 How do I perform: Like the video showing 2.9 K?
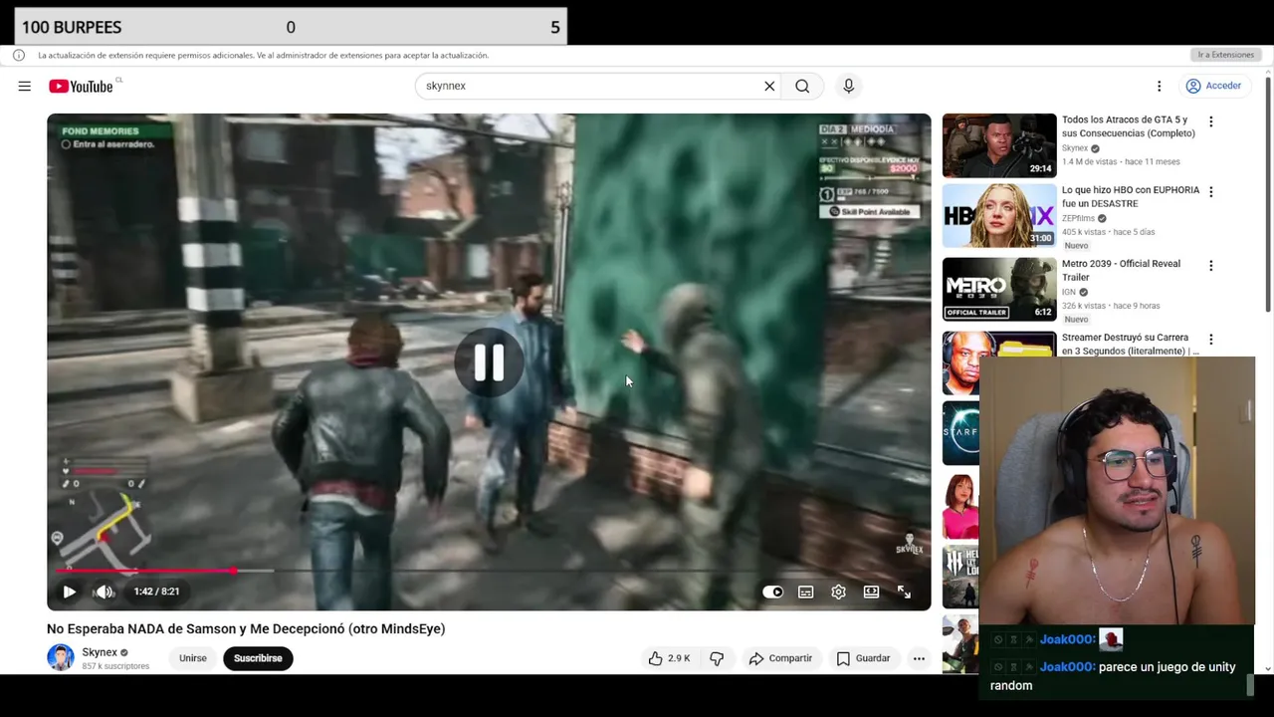click(670, 658)
